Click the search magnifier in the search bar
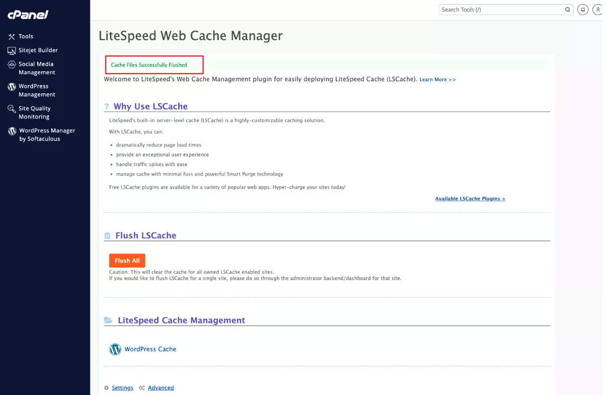This screenshot has width=606, height=395. [x=567, y=9]
